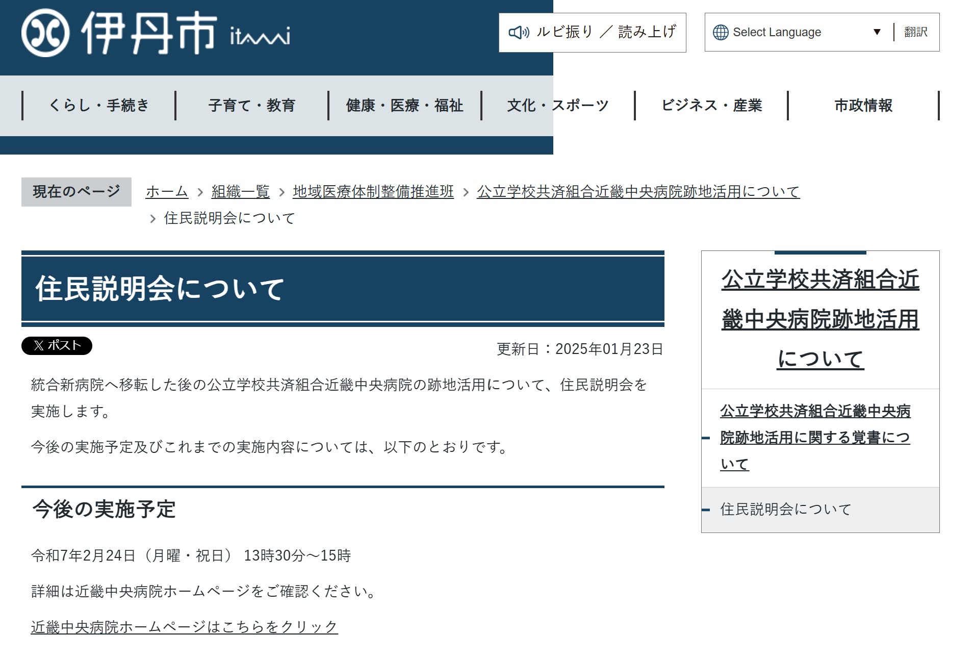Open 組織一覧 breadcrumb link

click(x=241, y=192)
